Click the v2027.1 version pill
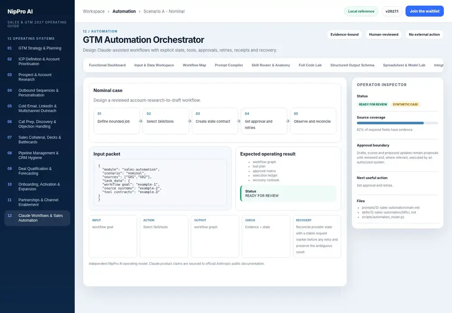Screen dimensions: 452x313 coord(392,11)
